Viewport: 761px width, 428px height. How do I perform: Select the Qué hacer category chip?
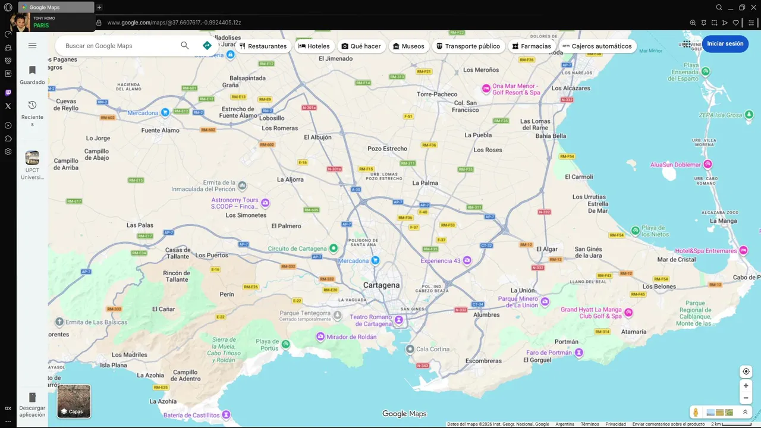coord(361,46)
